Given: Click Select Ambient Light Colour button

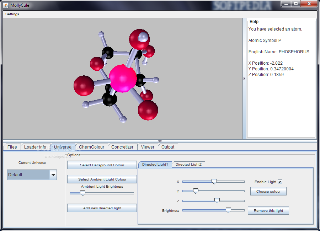Looking at the screenshot, I should [102, 179].
